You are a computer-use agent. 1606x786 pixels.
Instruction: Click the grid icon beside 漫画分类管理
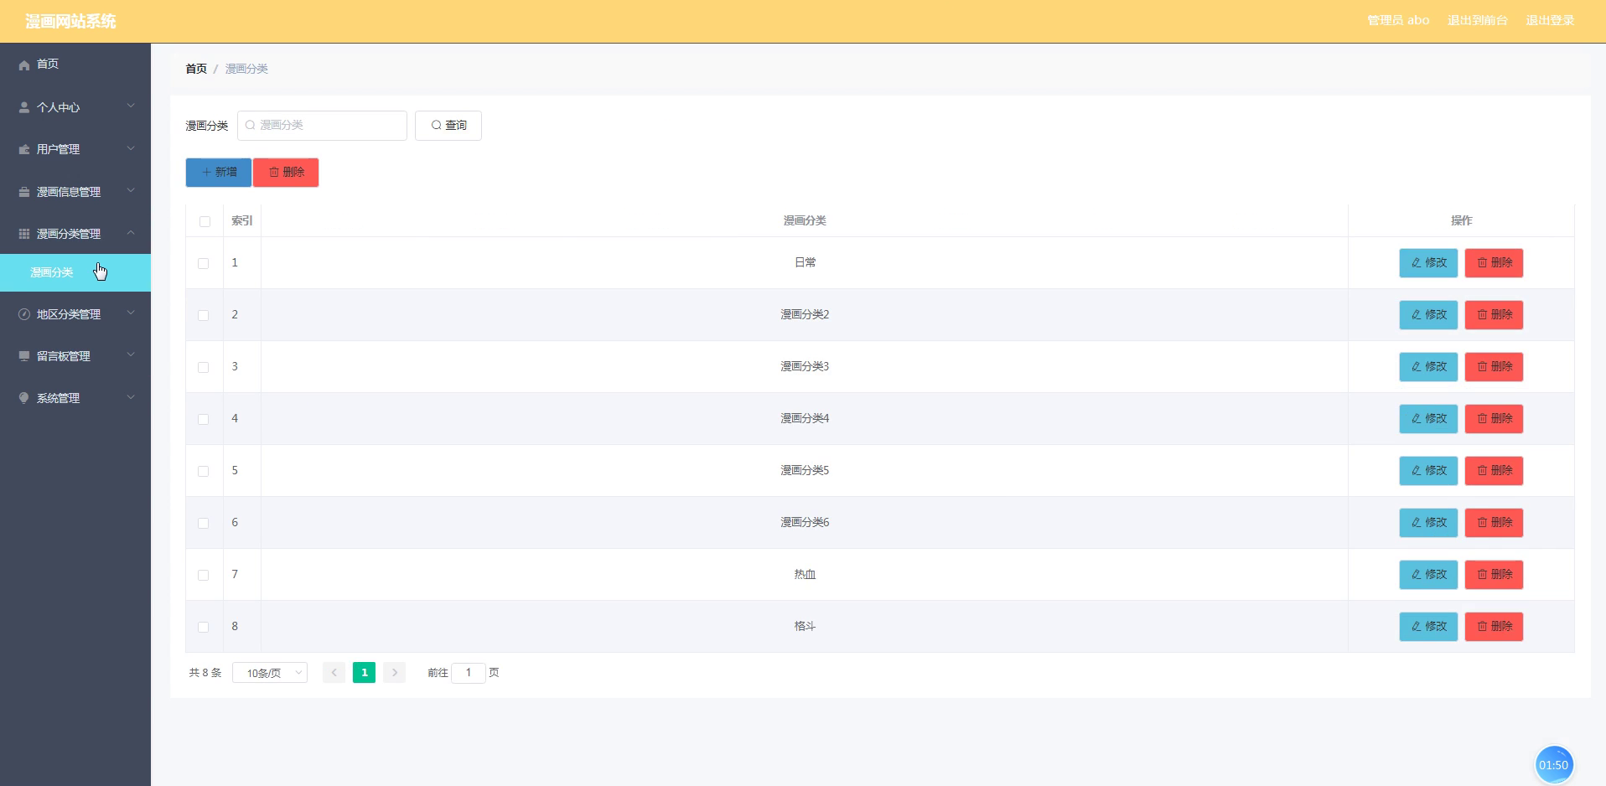[x=24, y=234]
